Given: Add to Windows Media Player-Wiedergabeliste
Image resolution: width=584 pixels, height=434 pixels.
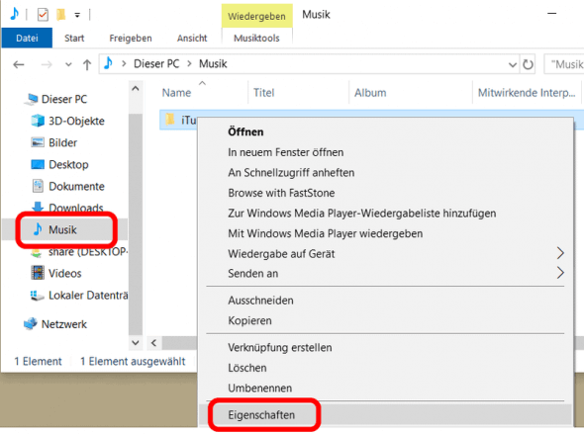Looking at the screenshot, I should coord(362,214).
